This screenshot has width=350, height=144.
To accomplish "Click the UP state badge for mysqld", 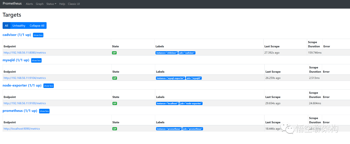I will [x=114, y=78].
